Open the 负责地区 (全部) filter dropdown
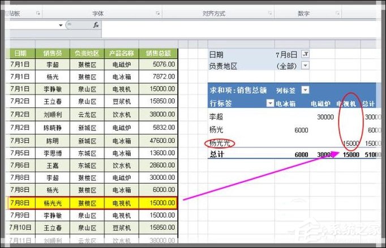The width and height of the screenshot is (386, 248). [306, 66]
